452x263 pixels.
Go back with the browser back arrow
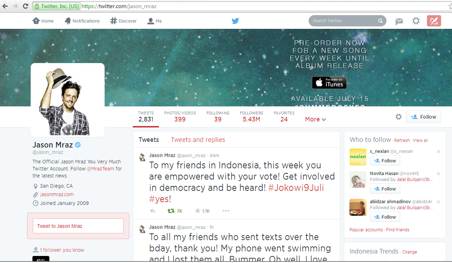(x=5, y=6)
